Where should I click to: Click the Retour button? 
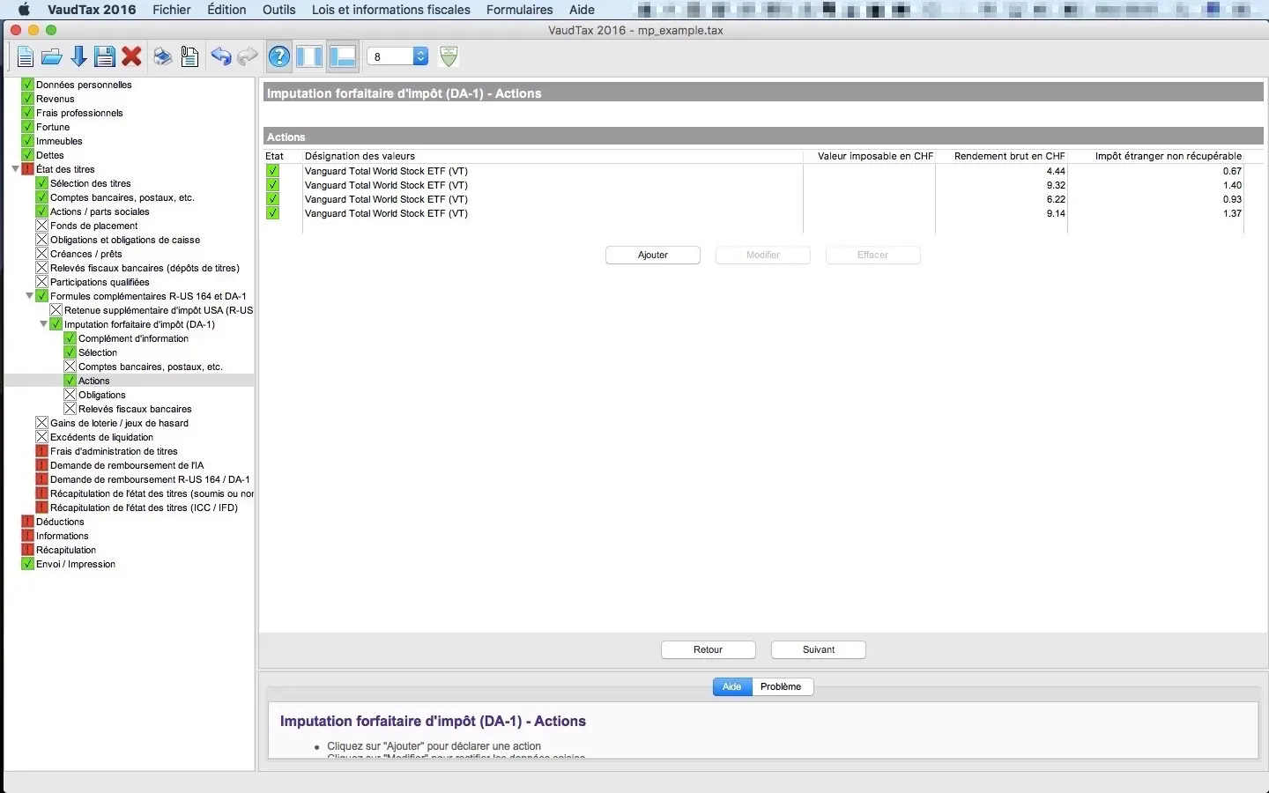[709, 649]
